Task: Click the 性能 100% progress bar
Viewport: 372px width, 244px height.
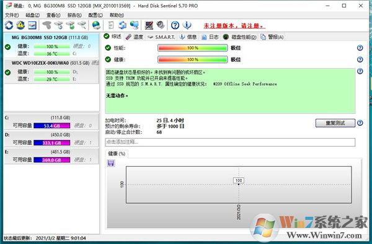Action: [x=192, y=48]
